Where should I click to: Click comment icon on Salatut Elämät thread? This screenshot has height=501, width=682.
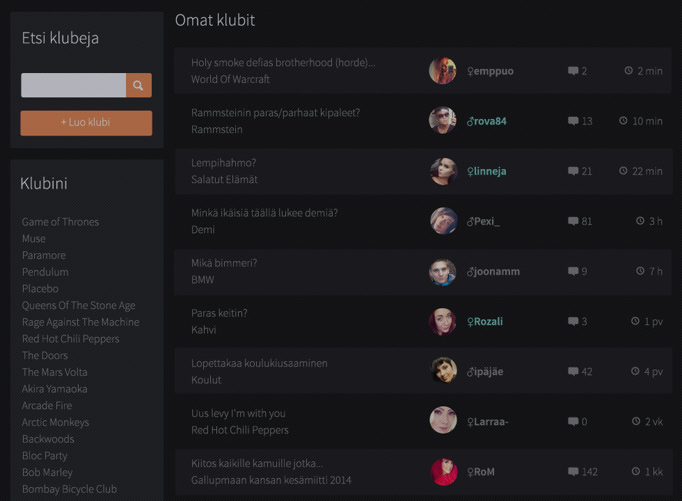(573, 171)
